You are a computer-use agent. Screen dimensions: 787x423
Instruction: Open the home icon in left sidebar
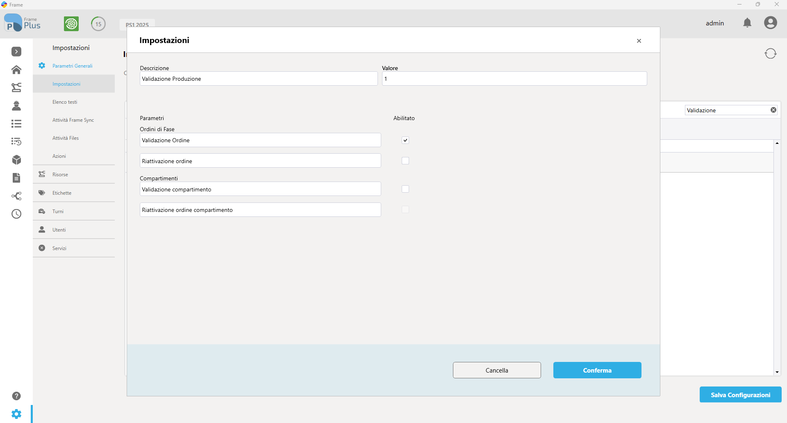point(16,70)
